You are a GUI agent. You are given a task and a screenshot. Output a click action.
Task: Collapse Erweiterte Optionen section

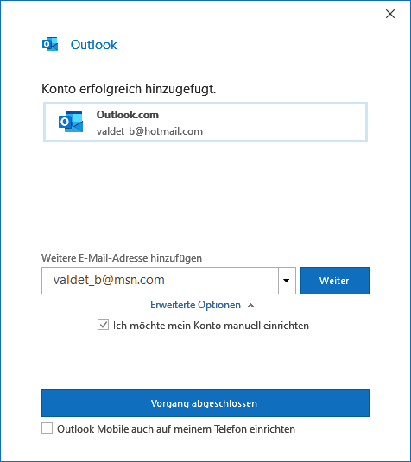pyautogui.click(x=202, y=305)
